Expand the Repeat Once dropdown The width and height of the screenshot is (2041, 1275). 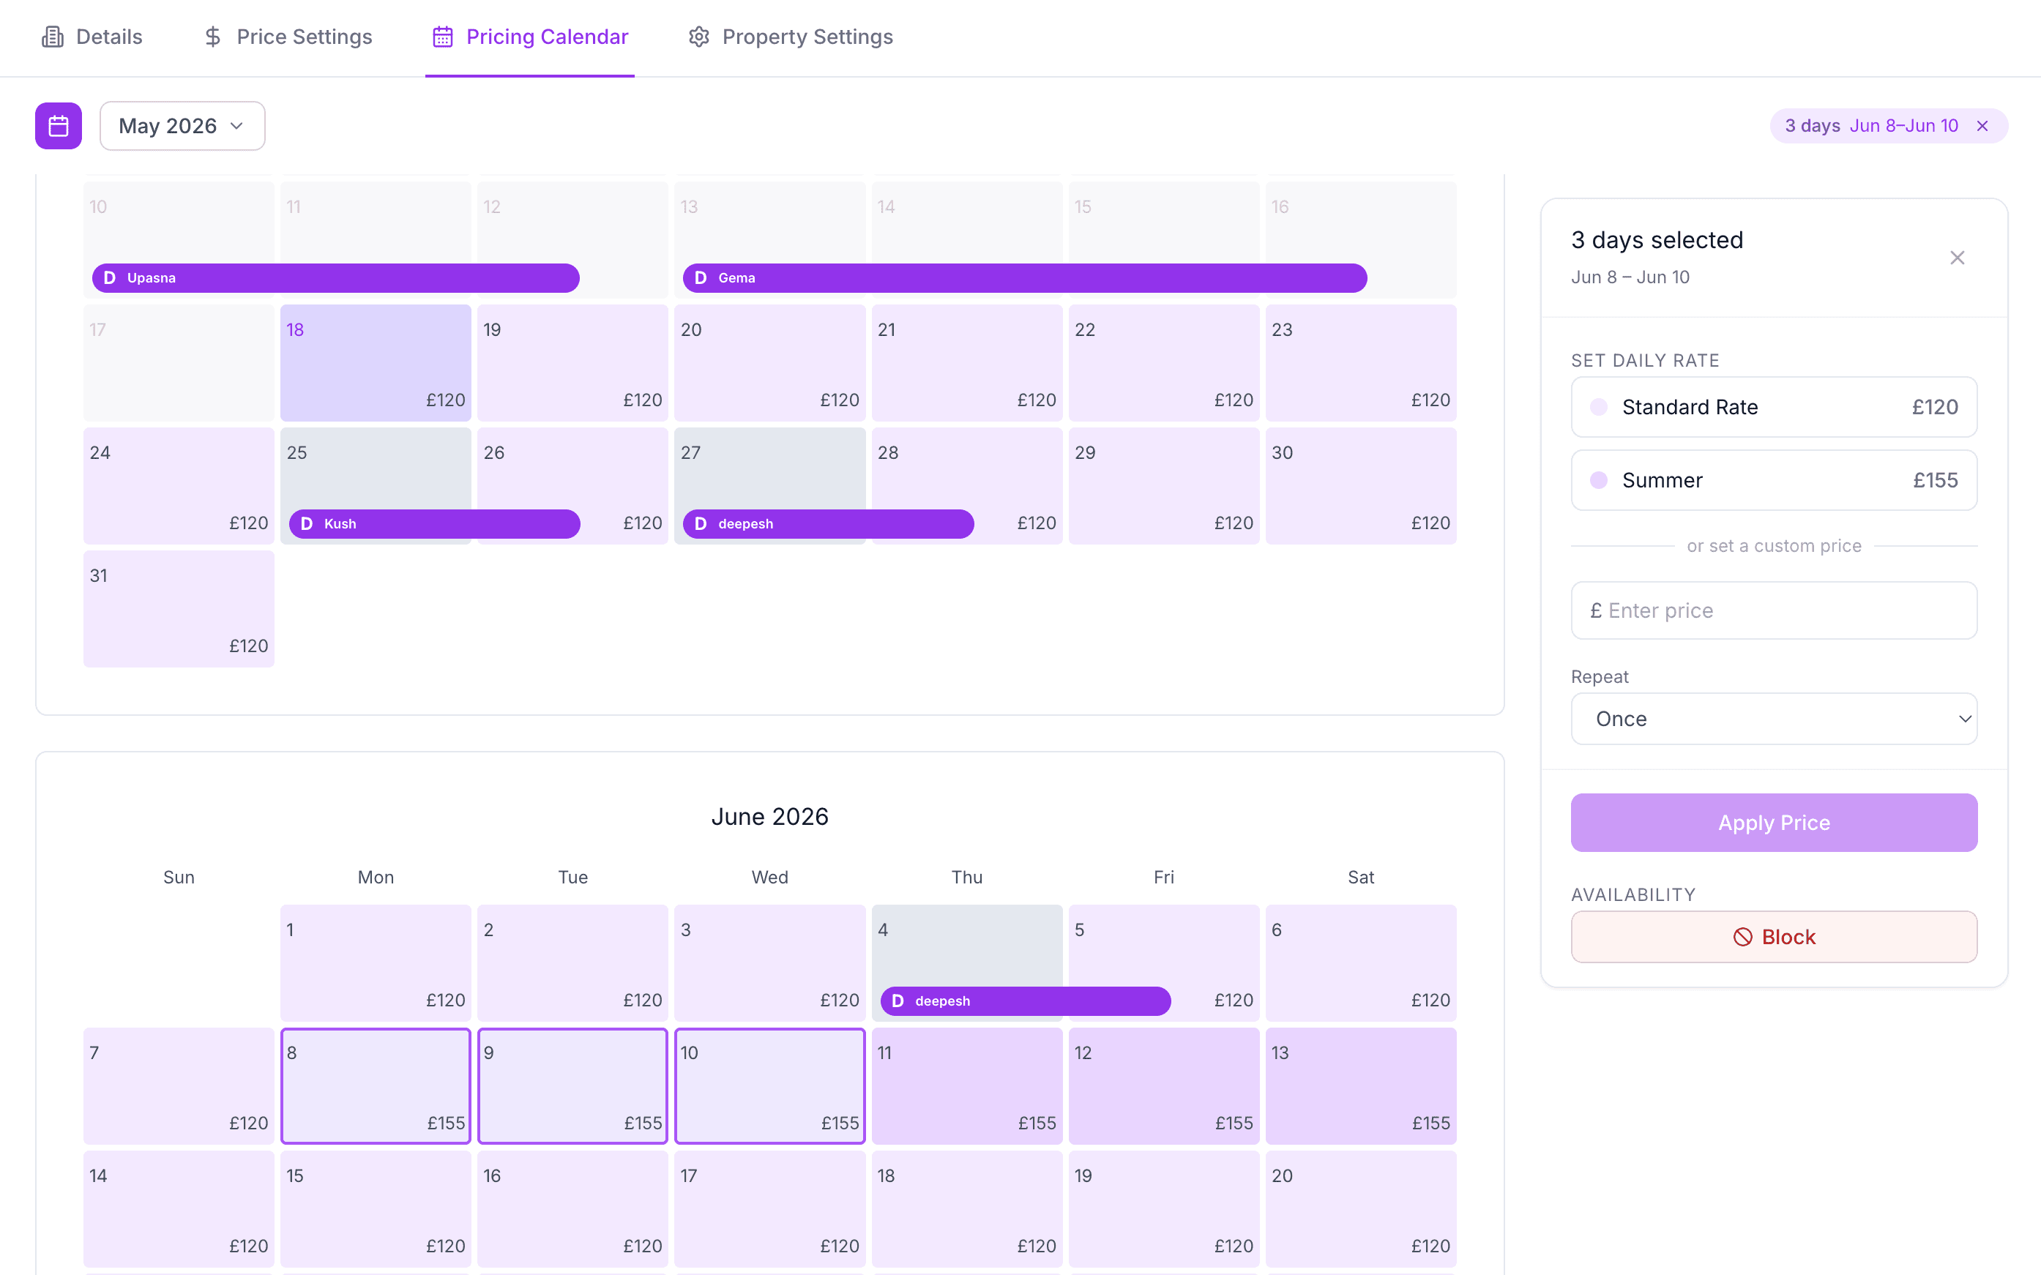pos(1774,719)
